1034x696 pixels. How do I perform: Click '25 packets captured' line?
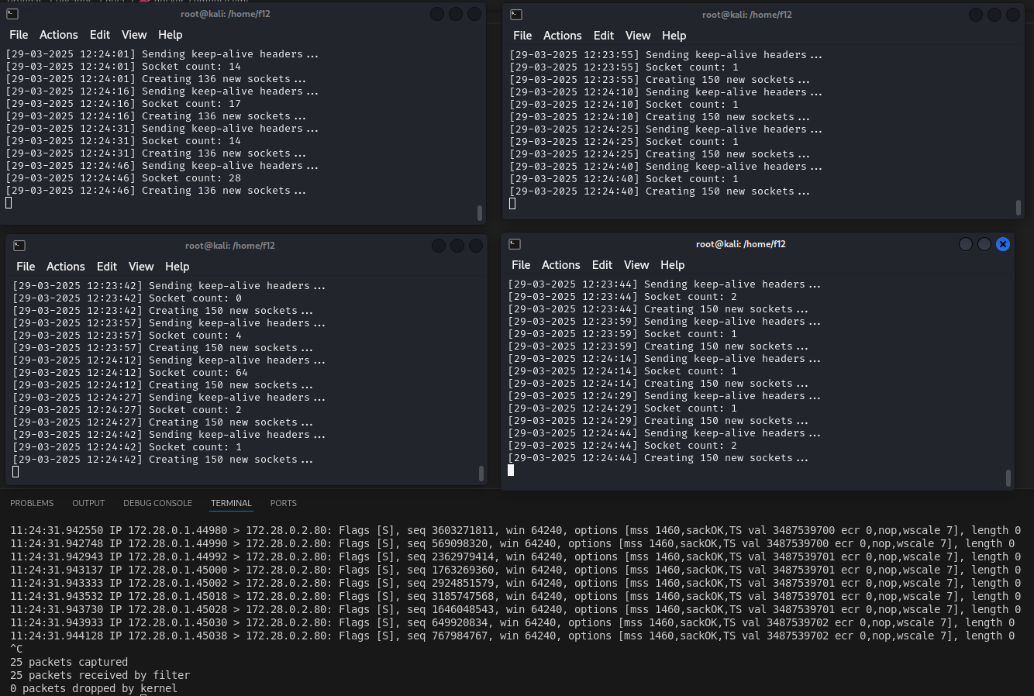click(69, 662)
